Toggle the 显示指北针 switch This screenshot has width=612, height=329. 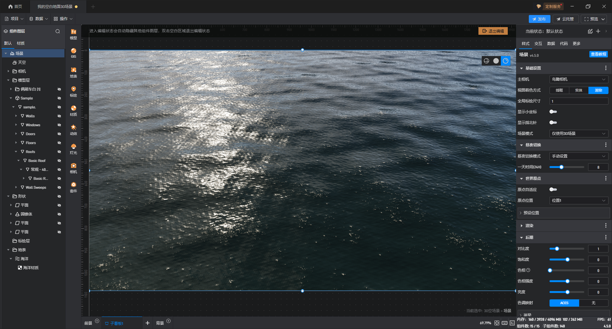pos(553,122)
